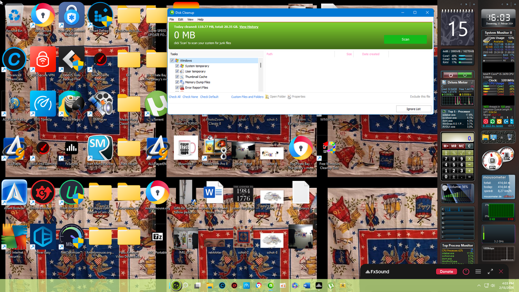Click the calculator gadget's MR key
Image resolution: width=519 pixels, height=292 pixels.
[454, 146]
